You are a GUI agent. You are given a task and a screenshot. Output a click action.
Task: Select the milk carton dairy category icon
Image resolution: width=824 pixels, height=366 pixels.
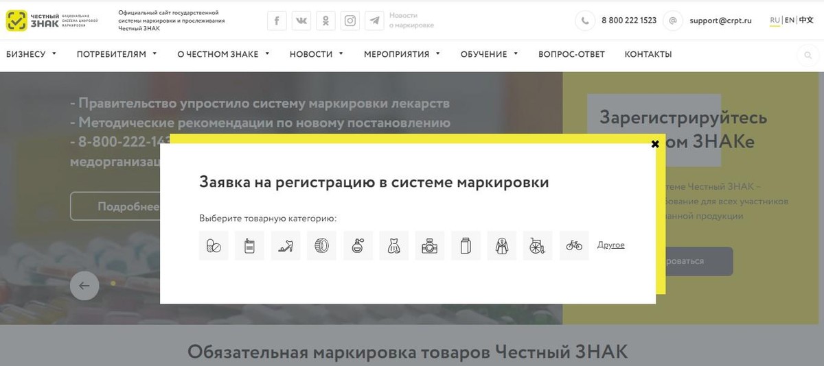pos(466,245)
